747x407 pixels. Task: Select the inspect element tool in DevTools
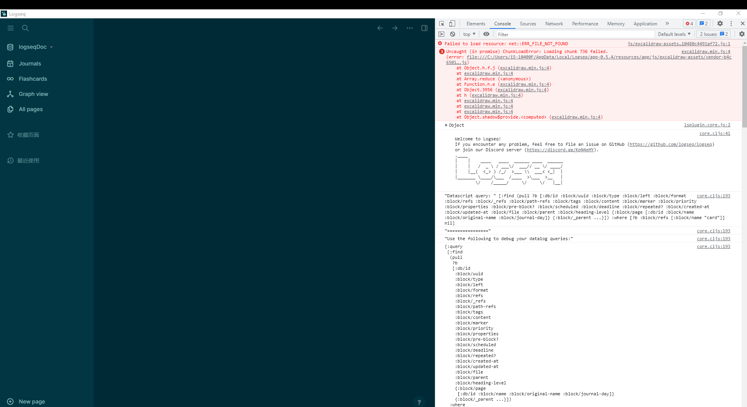click(441, 23)
